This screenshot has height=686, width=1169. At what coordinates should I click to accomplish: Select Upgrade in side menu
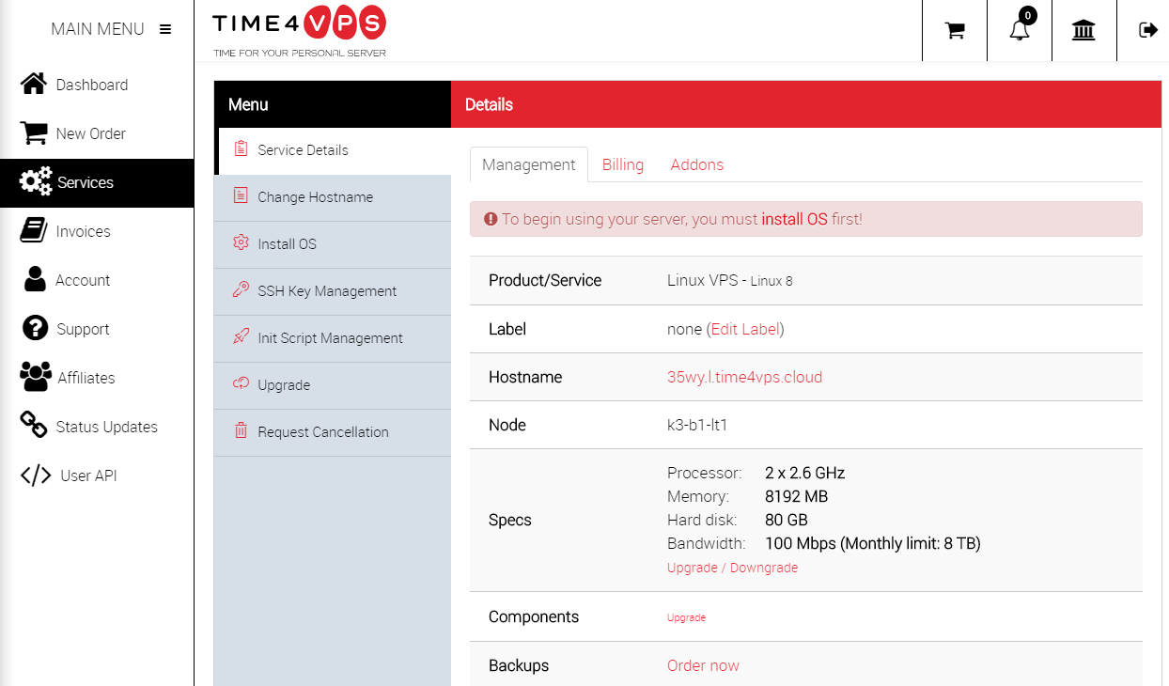333,385
